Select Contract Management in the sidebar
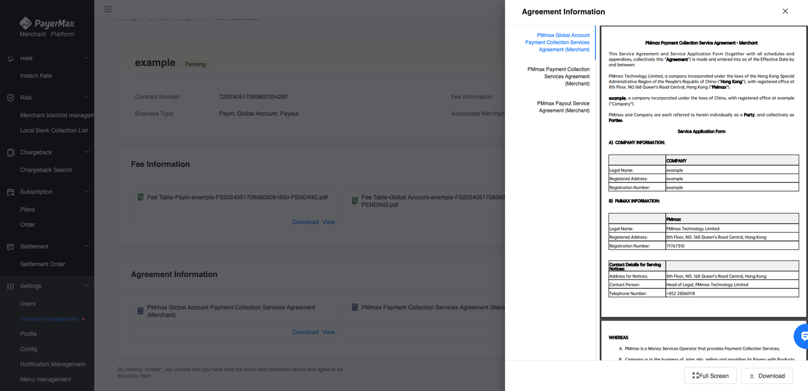This screenshot has width=808, height=391. (x=49, y=319)
